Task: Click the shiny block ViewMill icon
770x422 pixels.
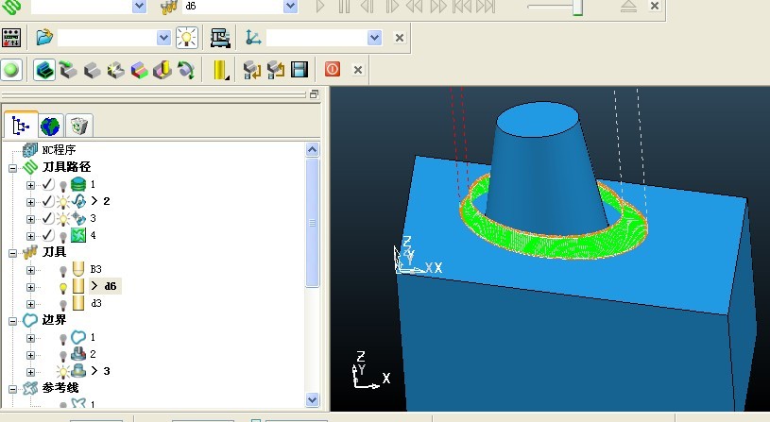Action: pyautogui.click(x=116, y=70)
